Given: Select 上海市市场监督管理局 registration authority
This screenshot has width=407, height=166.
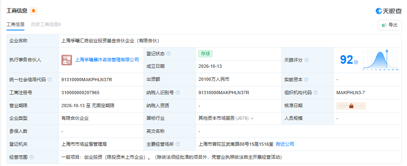Looking at the screenshot, I should point(84,144).
